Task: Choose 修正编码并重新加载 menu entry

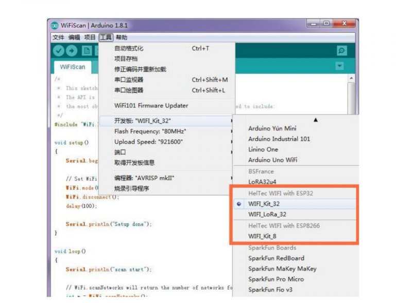Action: tap(166, 69)
